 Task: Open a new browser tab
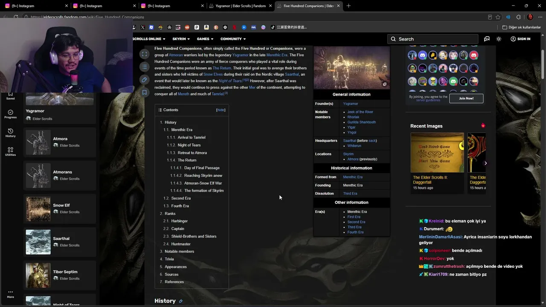tap(349, 6)
